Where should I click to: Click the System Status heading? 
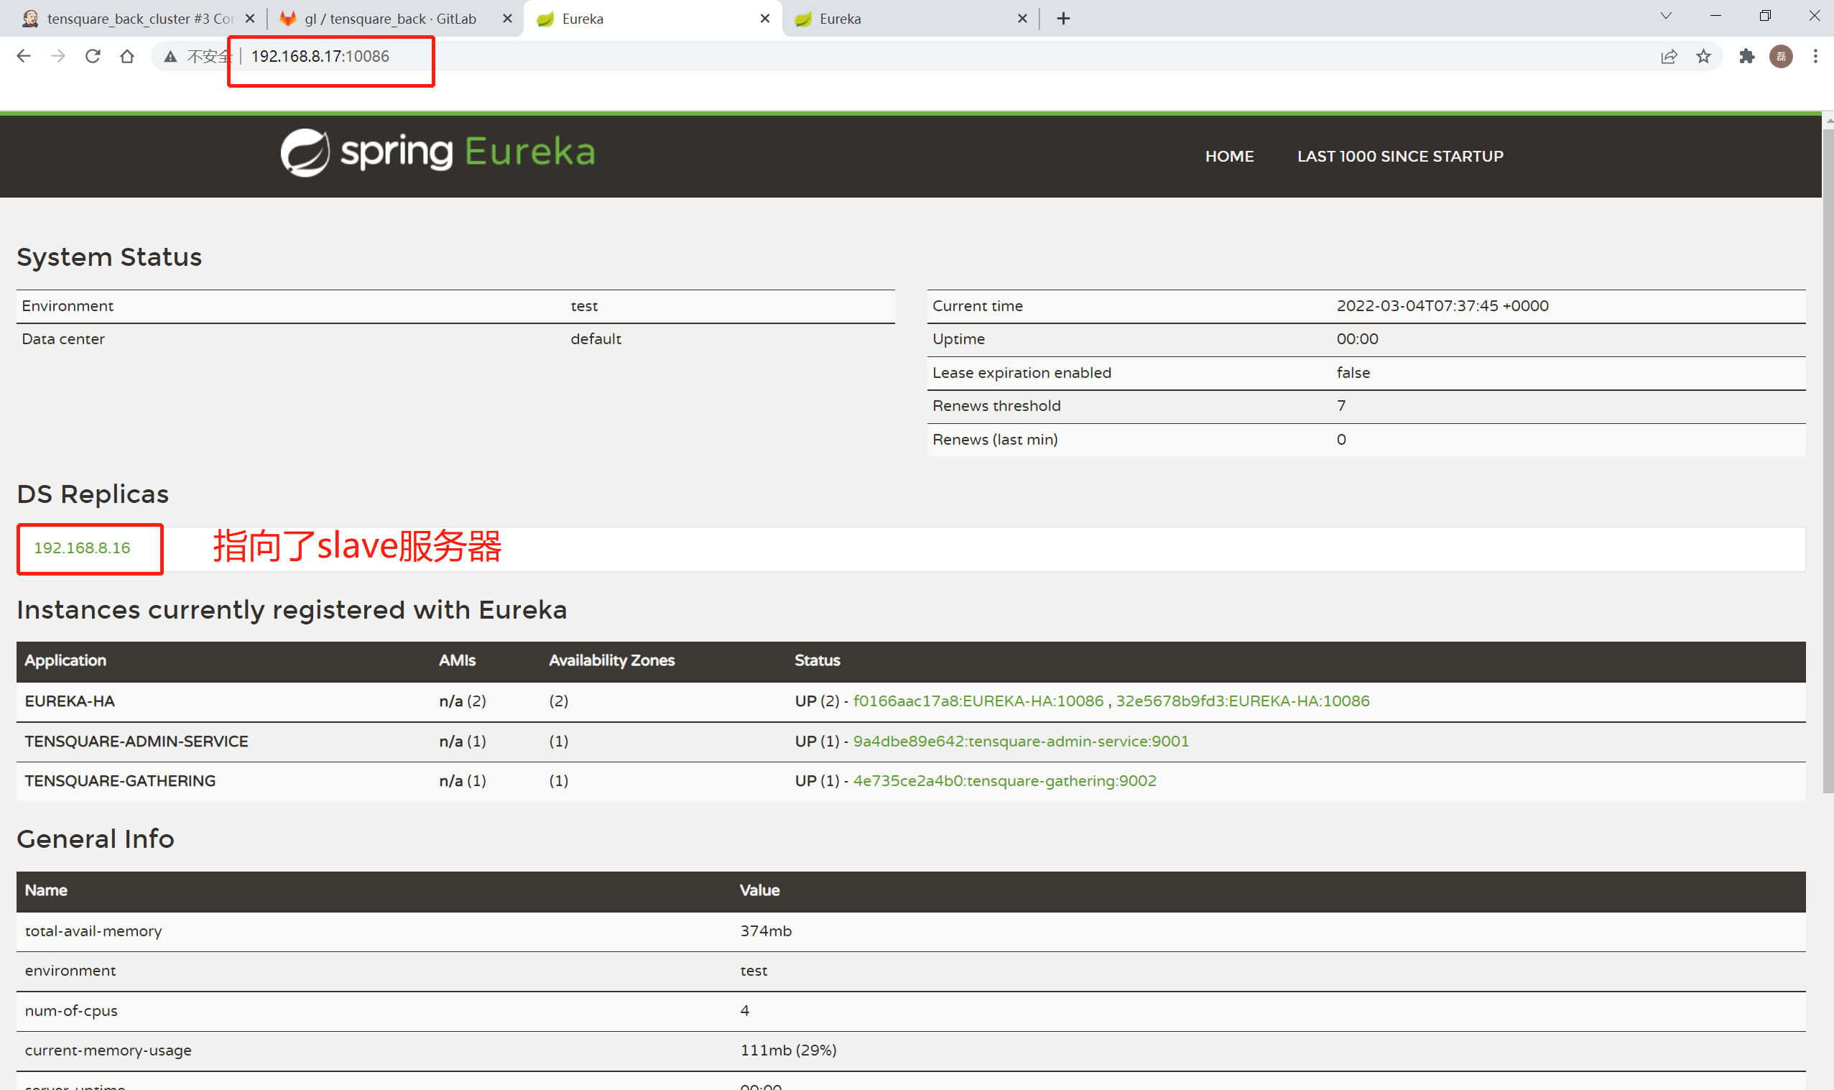[109, 257]
